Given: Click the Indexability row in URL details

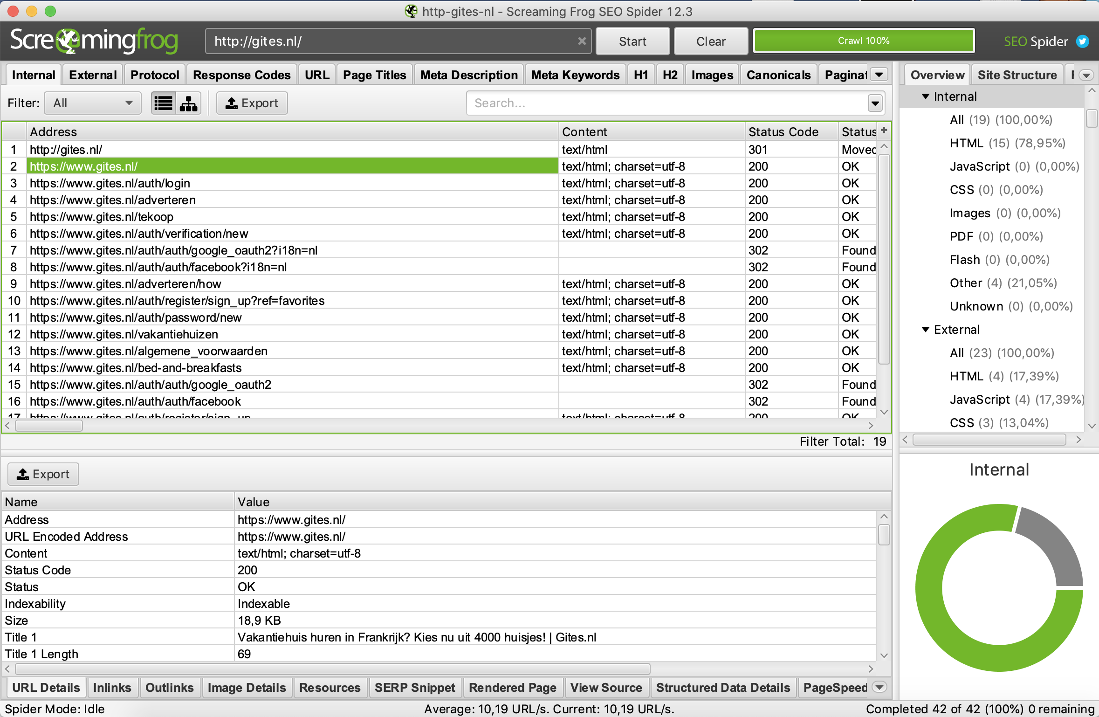Looking at the screenshot, I should click(x=439, y=604).
